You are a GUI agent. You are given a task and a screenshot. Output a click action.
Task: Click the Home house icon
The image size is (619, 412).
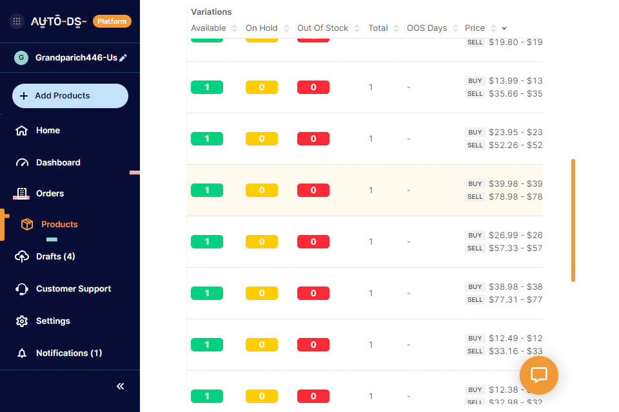click(x=22, y=131)
